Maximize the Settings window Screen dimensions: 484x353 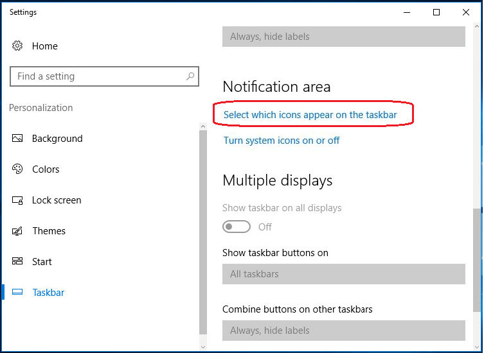(x=436, y=12)
